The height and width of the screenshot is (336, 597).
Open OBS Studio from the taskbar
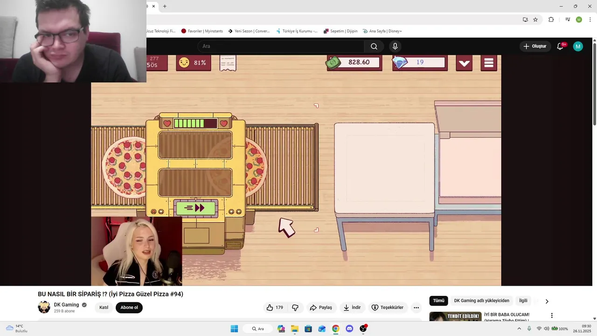click(x=363, y=329)
